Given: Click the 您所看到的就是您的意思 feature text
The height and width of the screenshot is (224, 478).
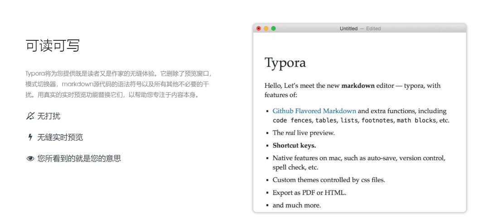Looking at the screenshot, I should tap(79, 159).
